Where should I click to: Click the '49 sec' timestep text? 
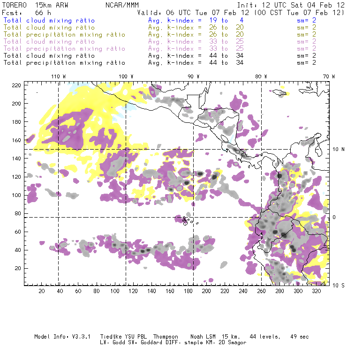coord(300,337)
